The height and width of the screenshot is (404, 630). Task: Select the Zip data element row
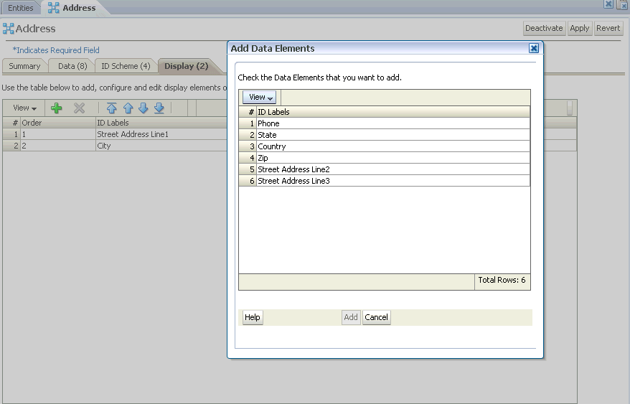pyautogui.click(x=263, y=158)
